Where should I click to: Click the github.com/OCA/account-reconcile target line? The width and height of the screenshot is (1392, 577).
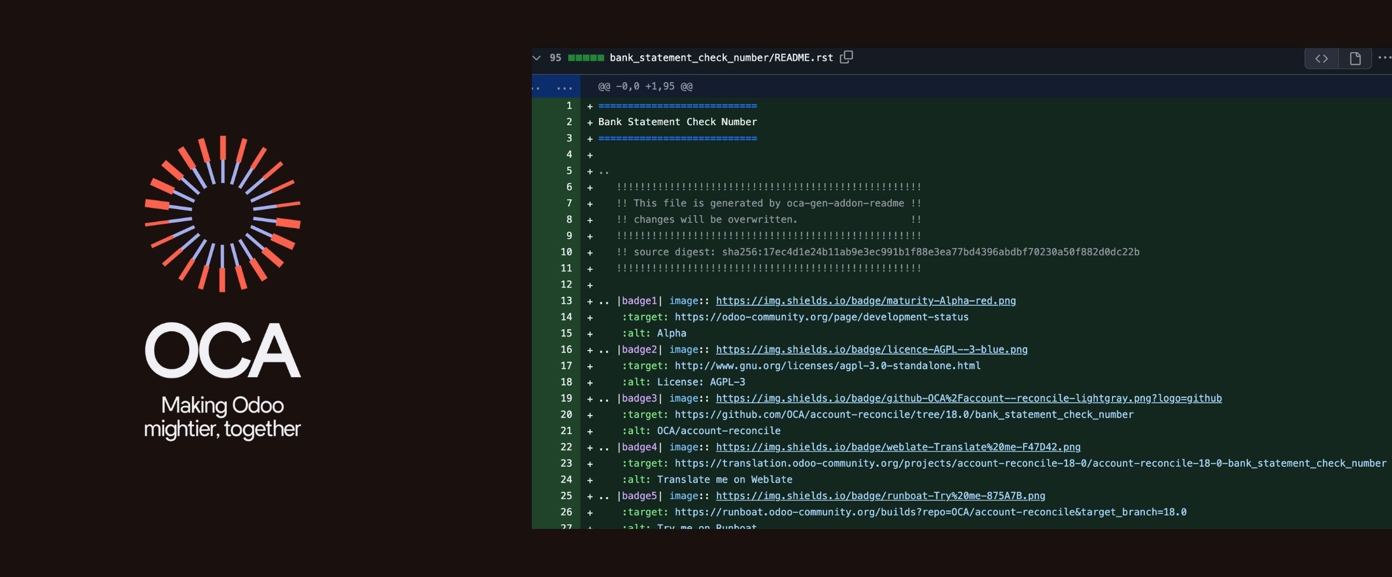tap(878, 414)
